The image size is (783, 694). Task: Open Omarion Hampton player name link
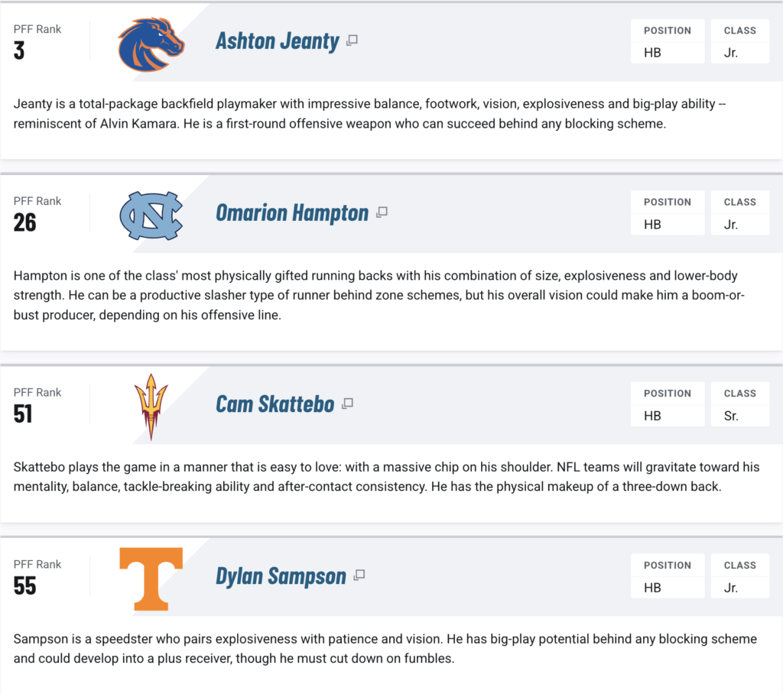pyautogui.click(x=292, y=212)
